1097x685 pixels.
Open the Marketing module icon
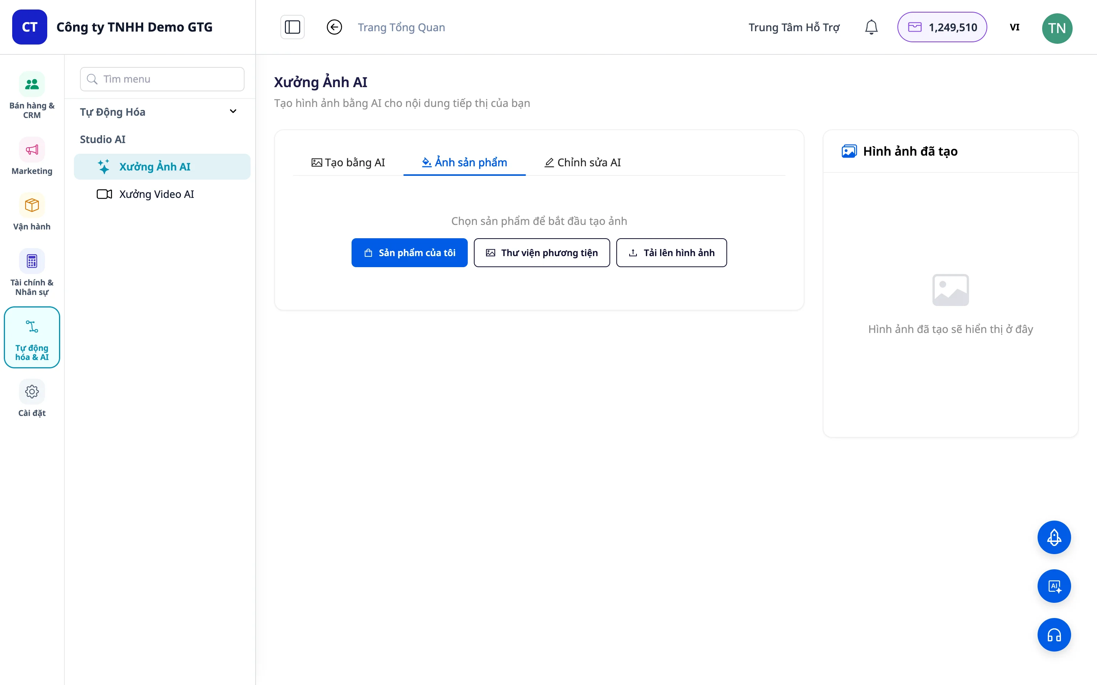(32, 150)
